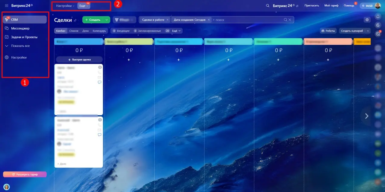This screenshot has height=192, width=385.
Task: Switch to the Дела view tab
Action: (x=85, y=31)
